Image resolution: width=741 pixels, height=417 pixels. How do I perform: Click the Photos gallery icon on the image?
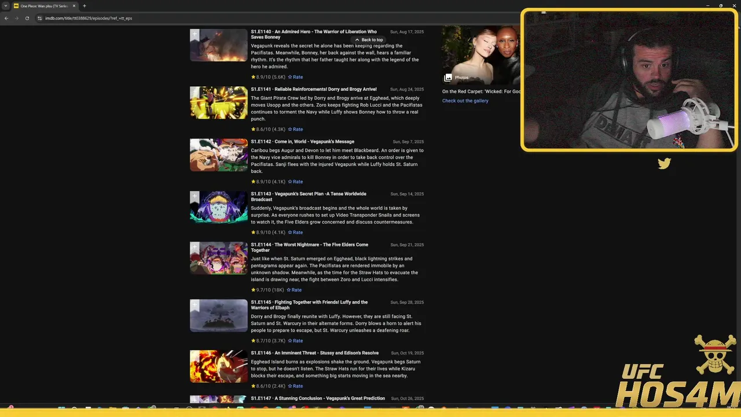[x=448, y=78]
